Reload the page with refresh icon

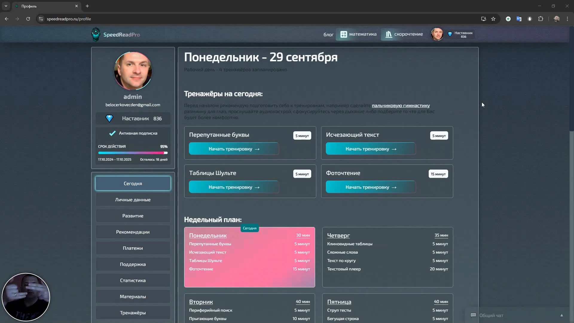pyautogui.click(x=28, y=19)
